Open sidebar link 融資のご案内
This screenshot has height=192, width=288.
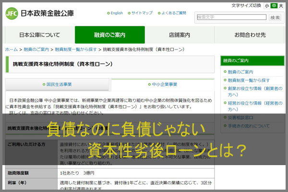[240, 72]
